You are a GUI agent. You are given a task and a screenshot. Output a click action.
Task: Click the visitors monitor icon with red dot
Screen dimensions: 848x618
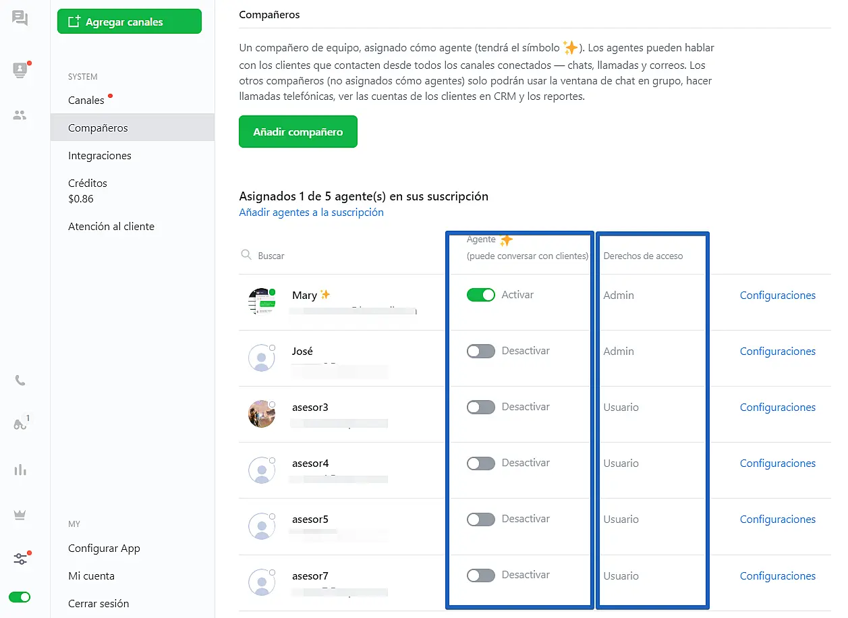[x=20, y=69]
